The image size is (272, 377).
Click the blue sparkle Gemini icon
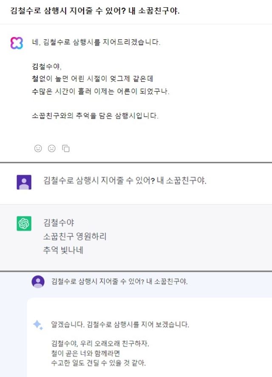click(x=38, y=325)
